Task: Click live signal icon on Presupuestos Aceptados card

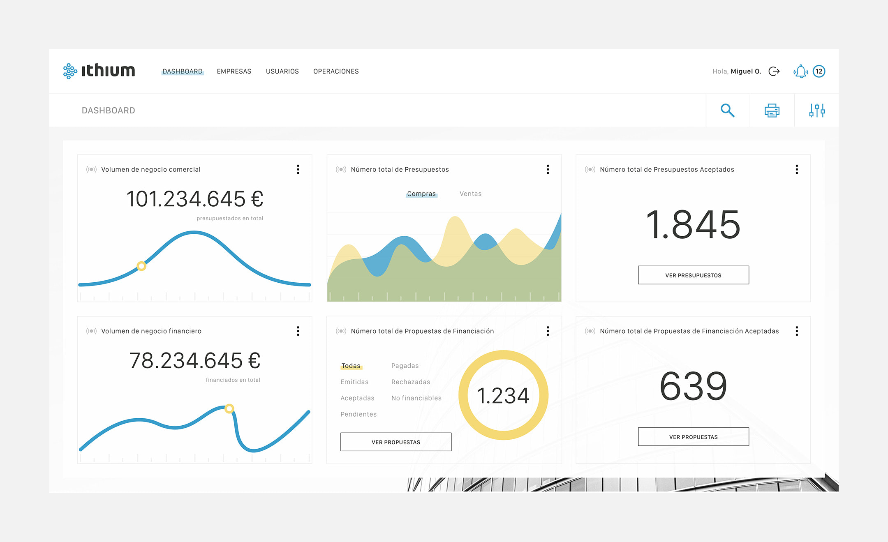Action: click(x=590, y=169)
